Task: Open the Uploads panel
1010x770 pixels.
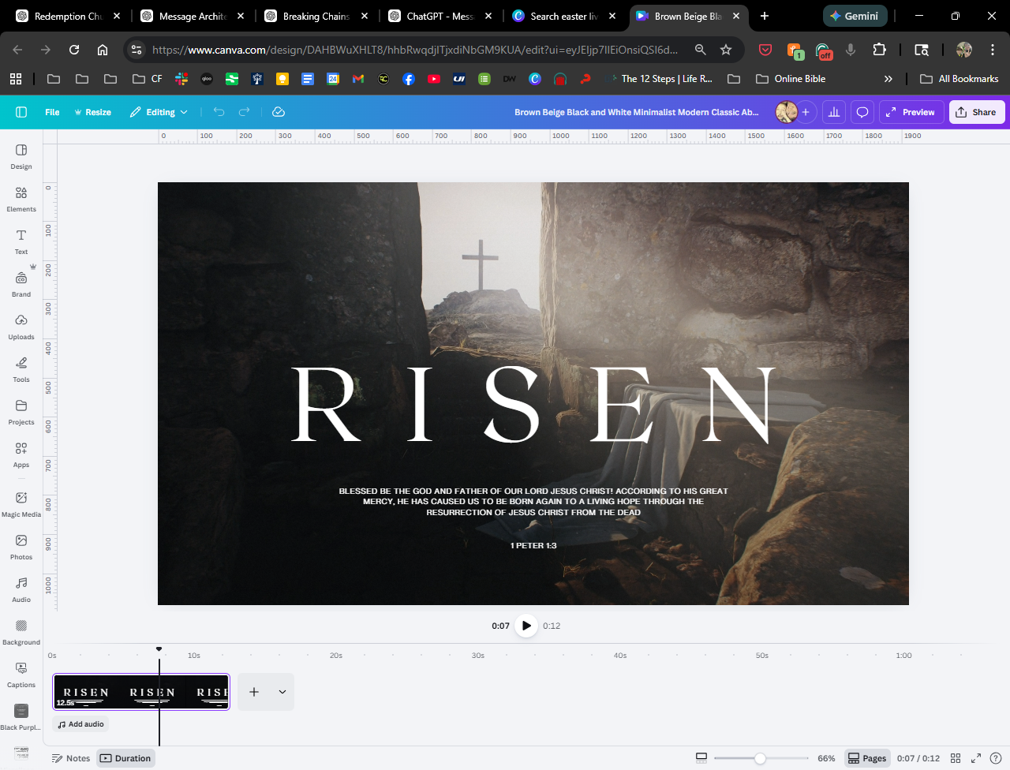Action: coord(21,327)
